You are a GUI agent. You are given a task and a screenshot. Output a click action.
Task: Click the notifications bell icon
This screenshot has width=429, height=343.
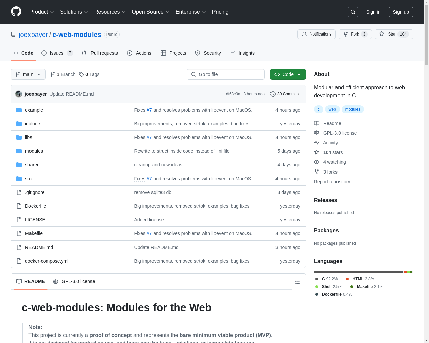pos(304,34)
